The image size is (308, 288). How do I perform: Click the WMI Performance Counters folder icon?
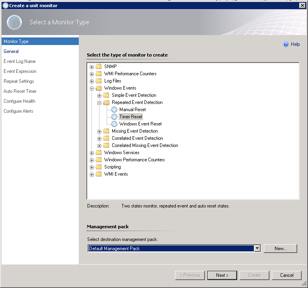99,74
